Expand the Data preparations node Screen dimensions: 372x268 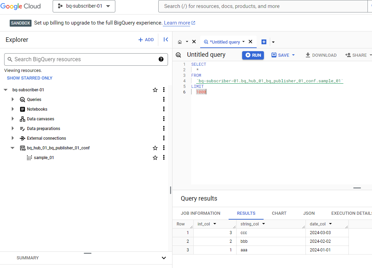click(x=13, y=128)
